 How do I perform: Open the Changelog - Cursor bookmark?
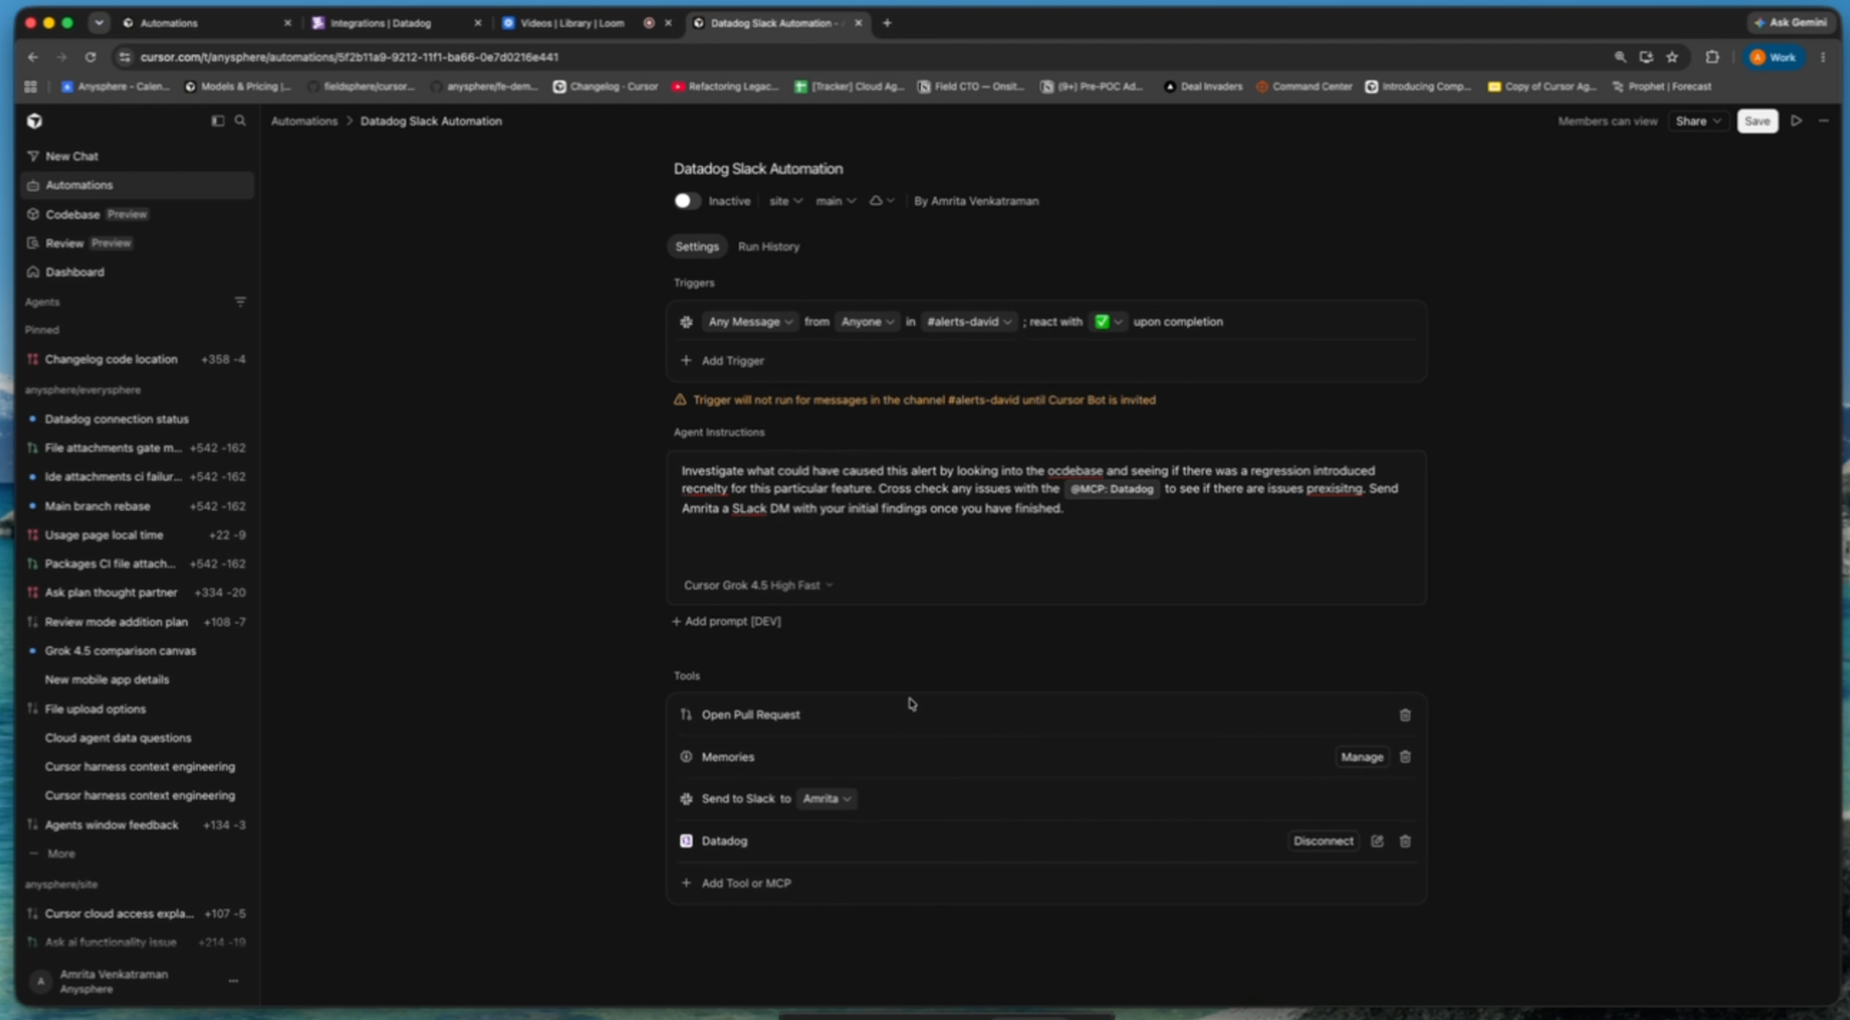[605, 87]
